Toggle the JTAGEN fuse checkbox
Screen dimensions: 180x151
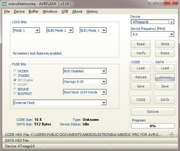15,75
